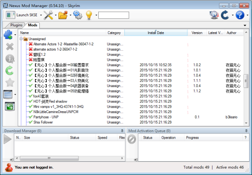The image size is (252, 175).
Task: Click the Download Manager horizontal scrollbar thumb
Action: click(x=49, y=158)
